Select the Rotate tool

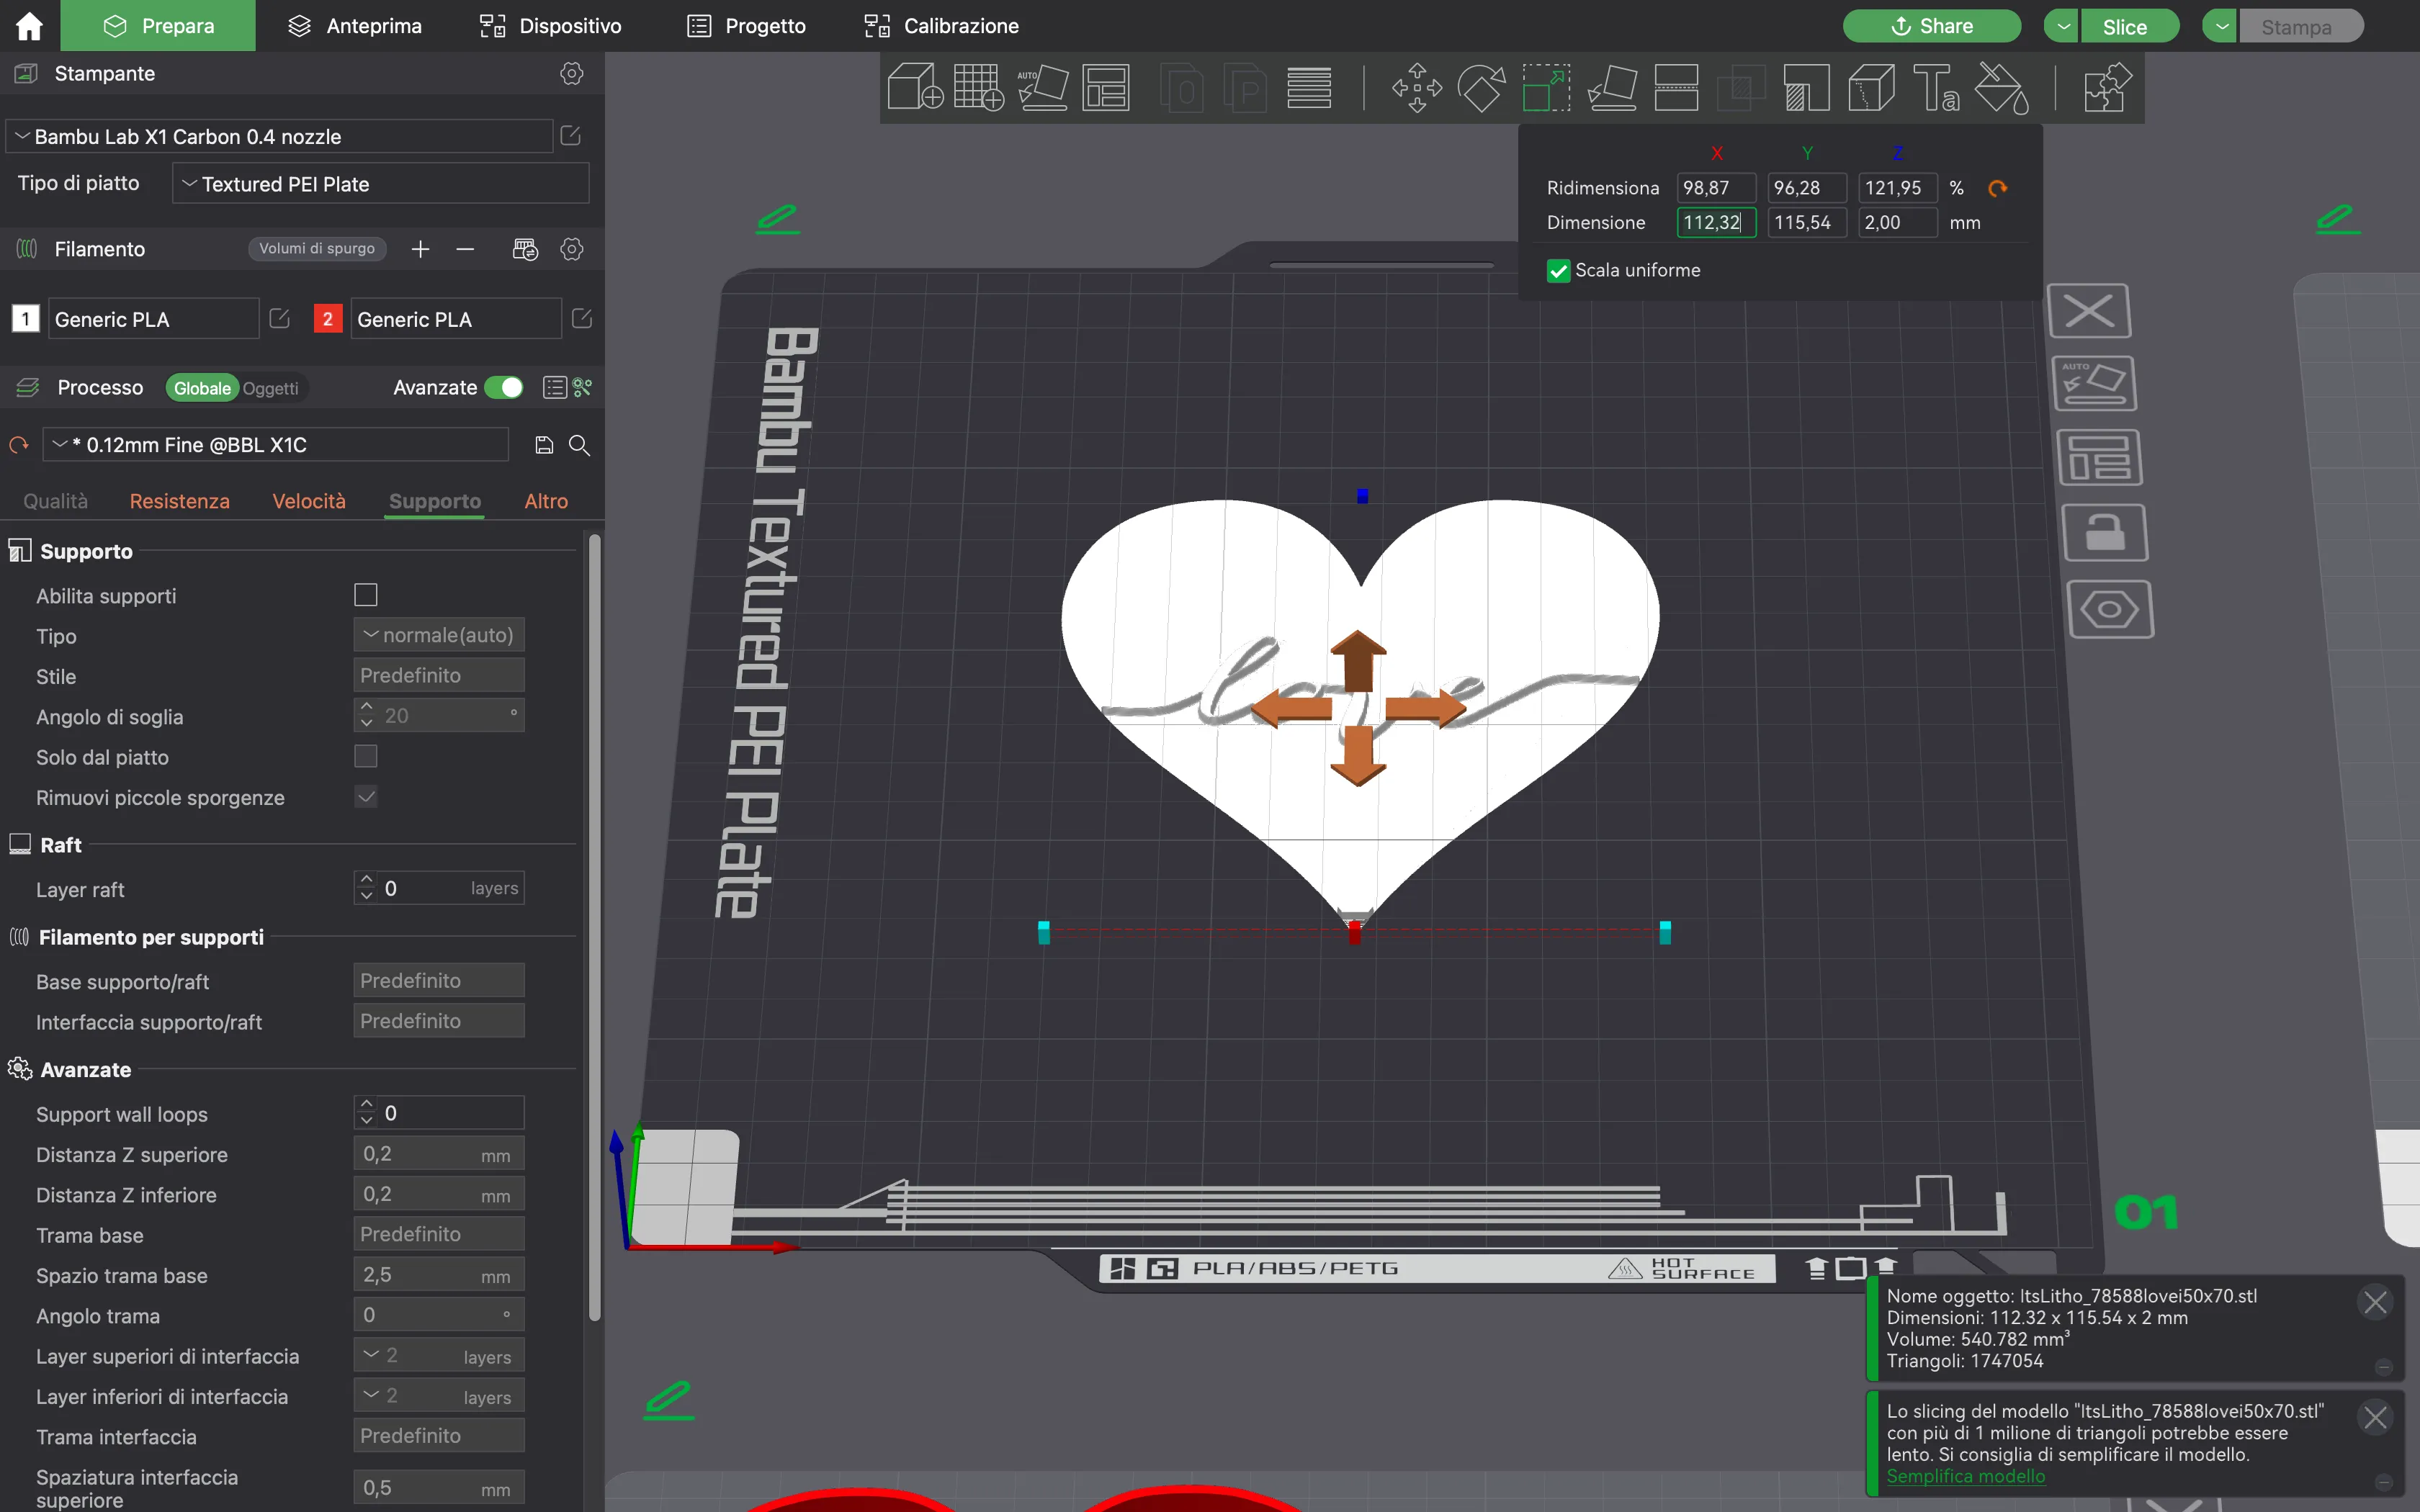pos(1481,88)
